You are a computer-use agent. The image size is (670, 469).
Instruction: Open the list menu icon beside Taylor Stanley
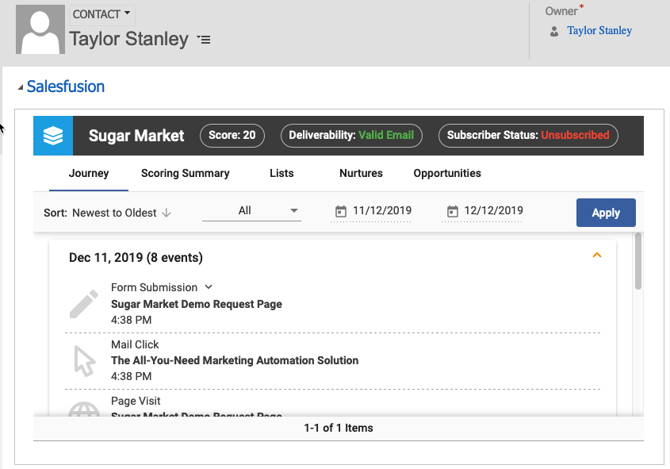pyautogui.click(x=204, y=40)
